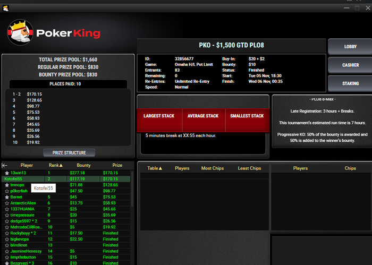The width and height of the screenshot is (372, 265).
Task: Click the PKO - $1,500 GTD PLO8 title
Action: [231, 45]
